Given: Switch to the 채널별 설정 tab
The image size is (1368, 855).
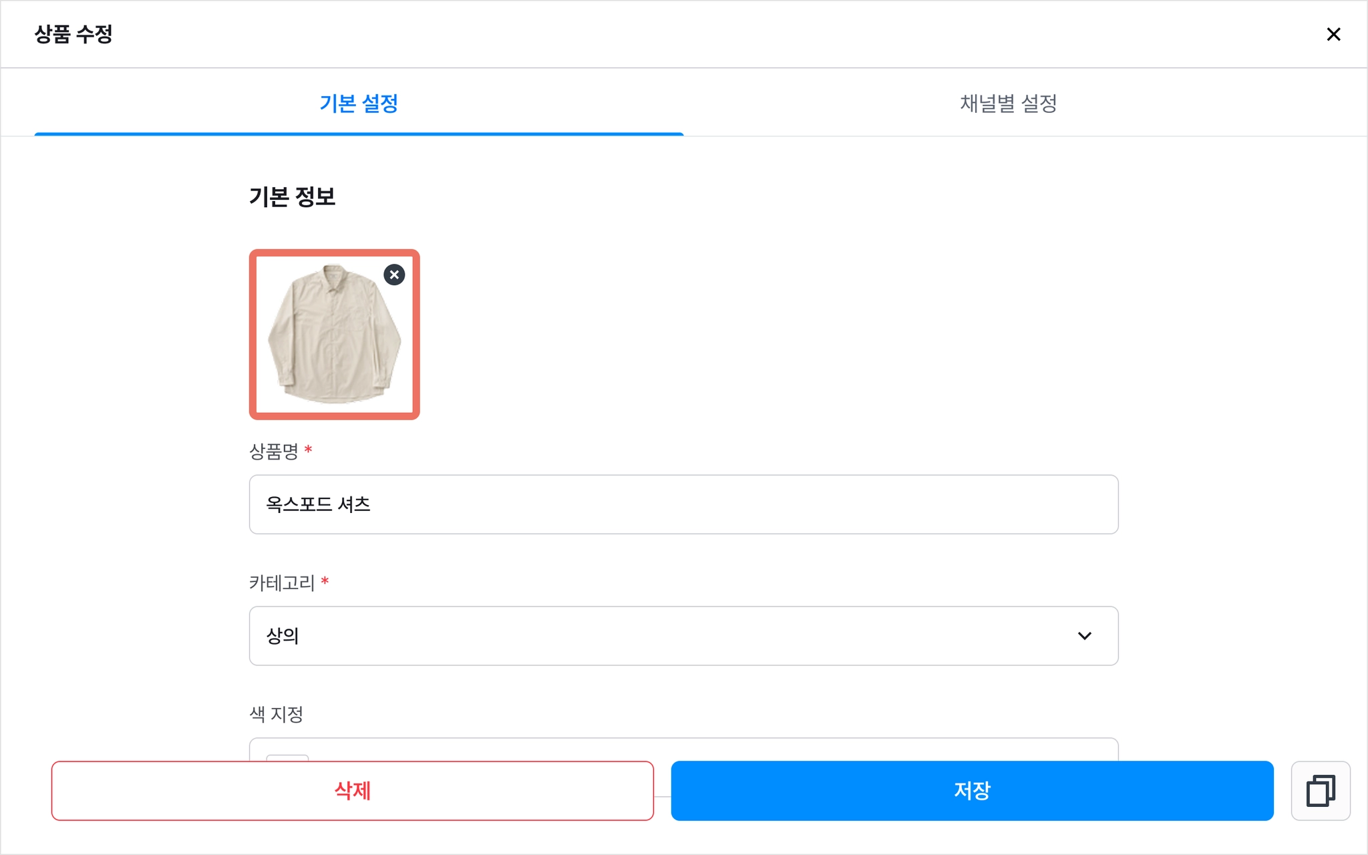Looking at the screenshot, I should coord(1009,104).
